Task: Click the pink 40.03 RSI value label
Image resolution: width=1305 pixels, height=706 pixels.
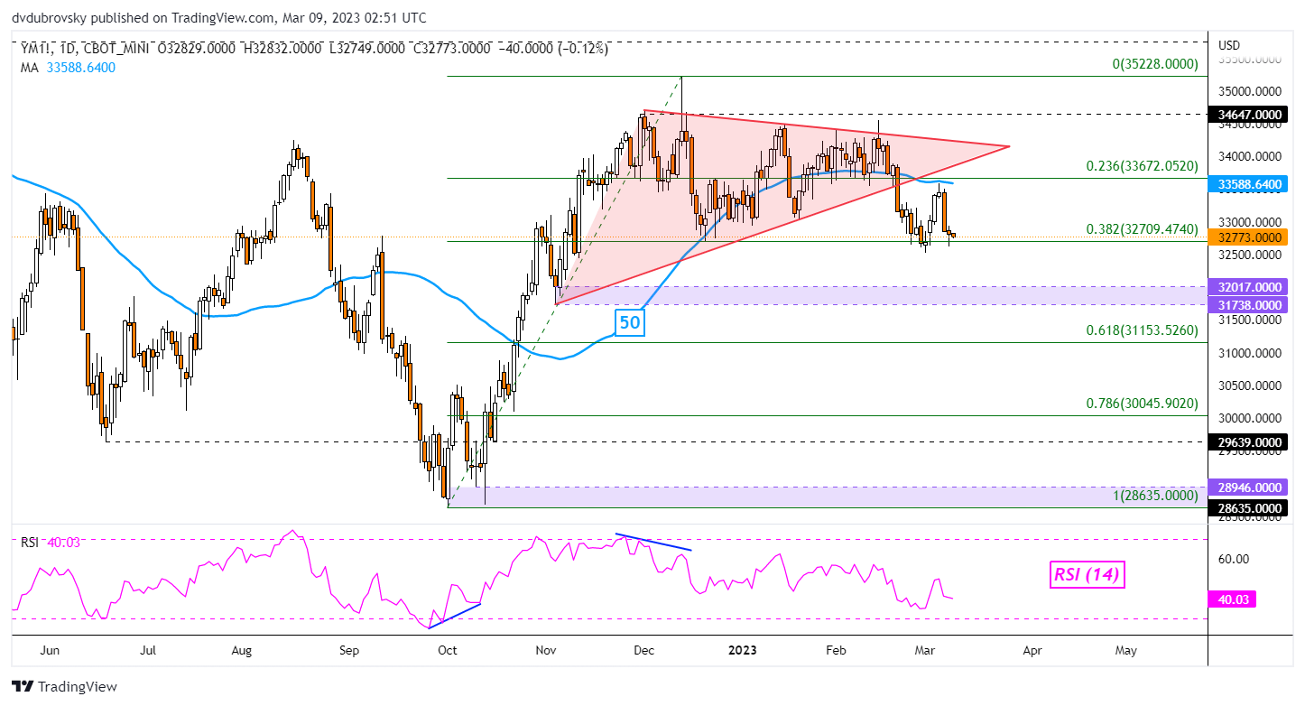Action: [1234, 599]
